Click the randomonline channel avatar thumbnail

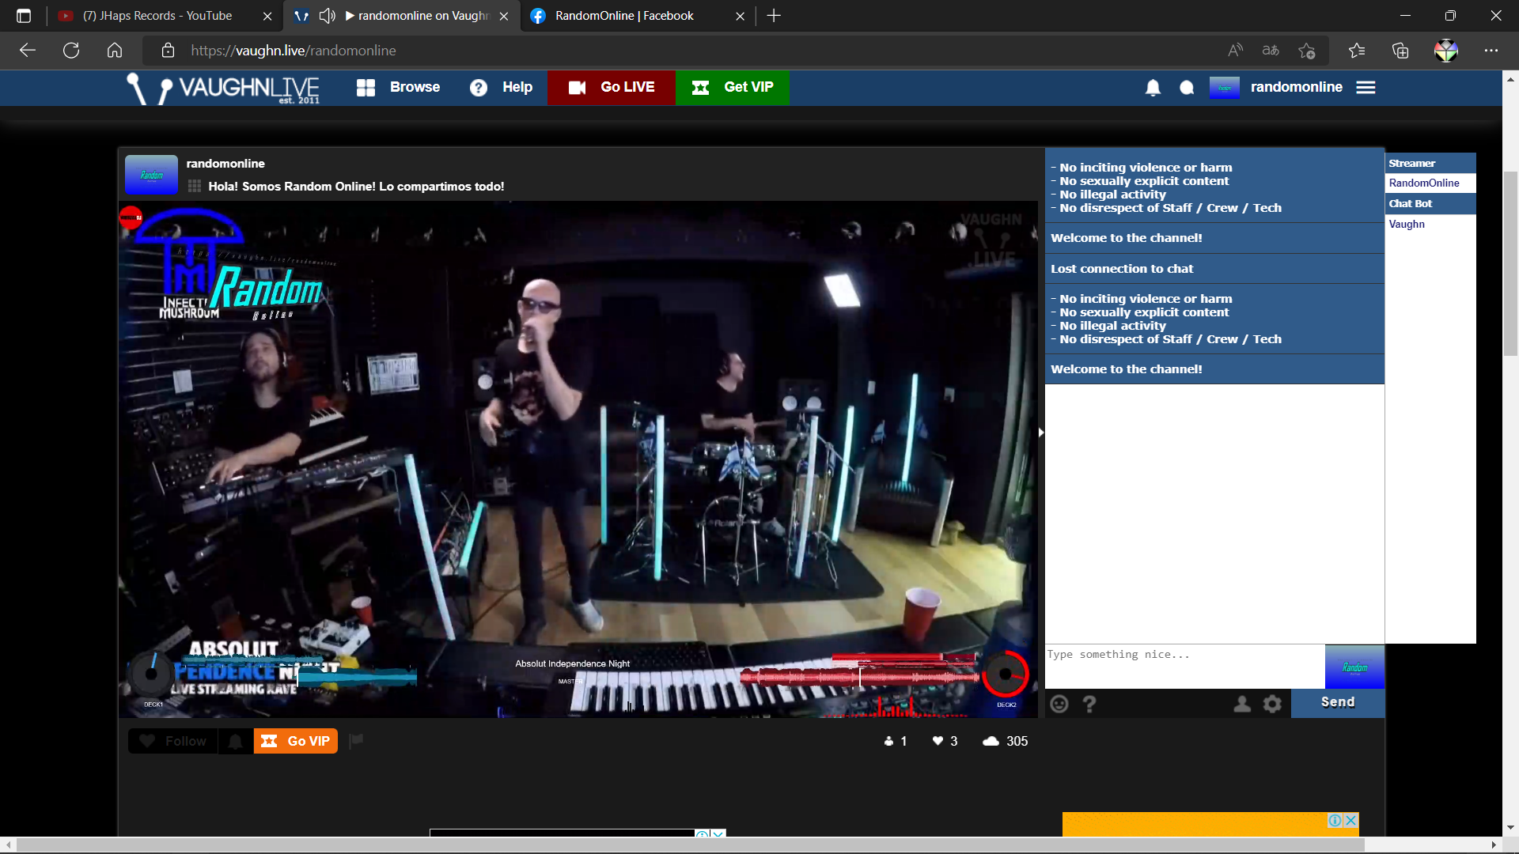pyautogui.click(x=151, y=174)
